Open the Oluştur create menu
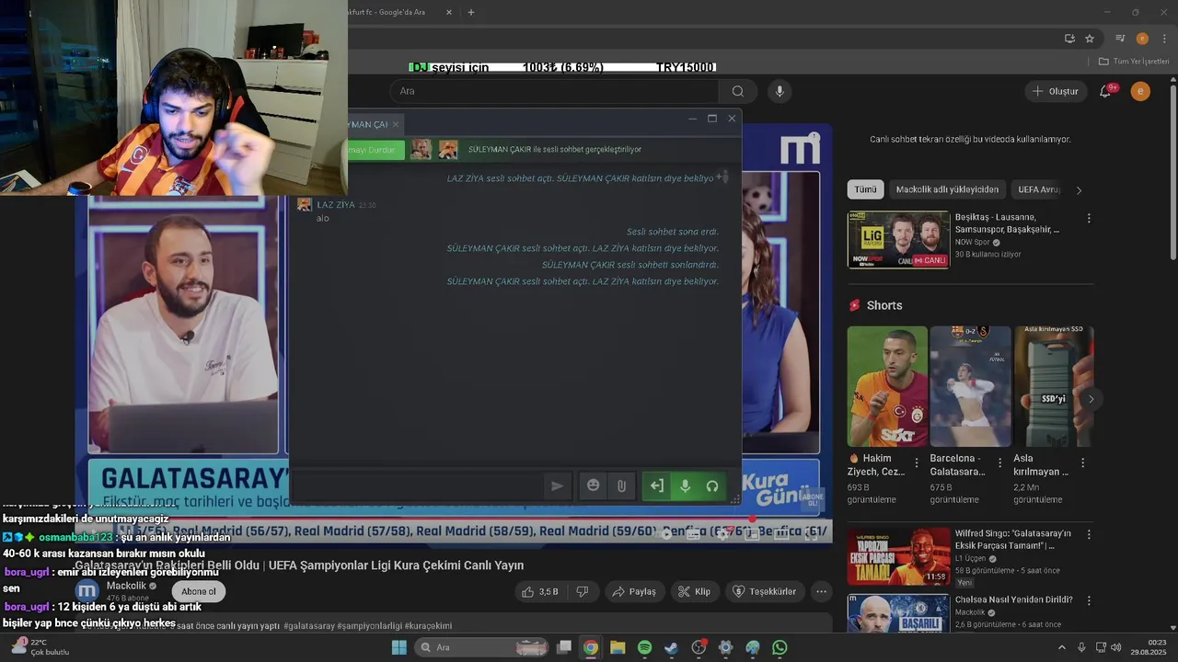 [1056, 91]
